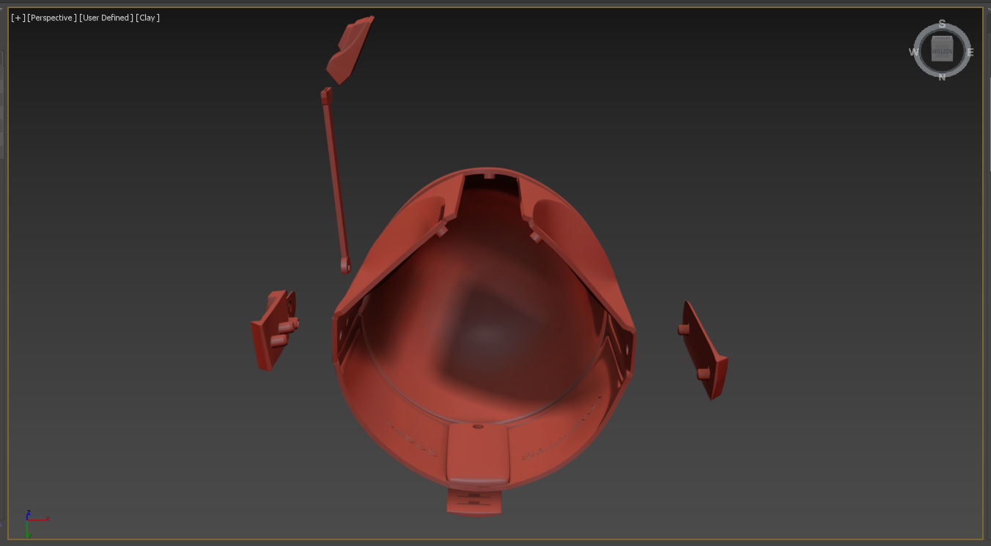The width and height of the screenshot is (991, 546).
Task: Select the left hinge bracket with pegs
Action: pyautogui.click(x=273, y=329)
